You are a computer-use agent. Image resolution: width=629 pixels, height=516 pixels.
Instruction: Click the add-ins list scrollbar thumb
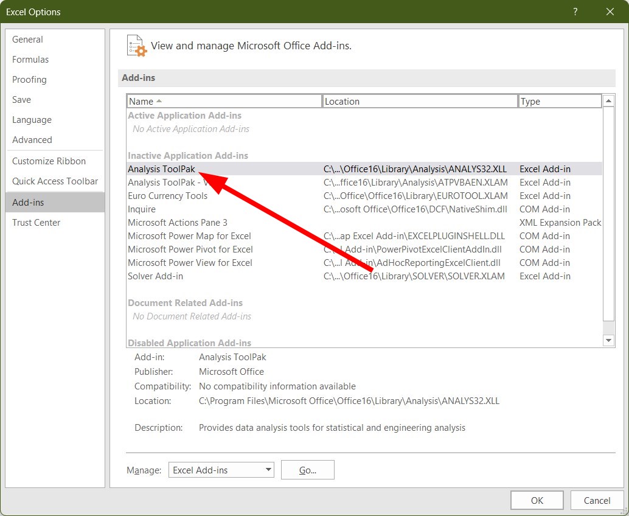pos(608,214)
